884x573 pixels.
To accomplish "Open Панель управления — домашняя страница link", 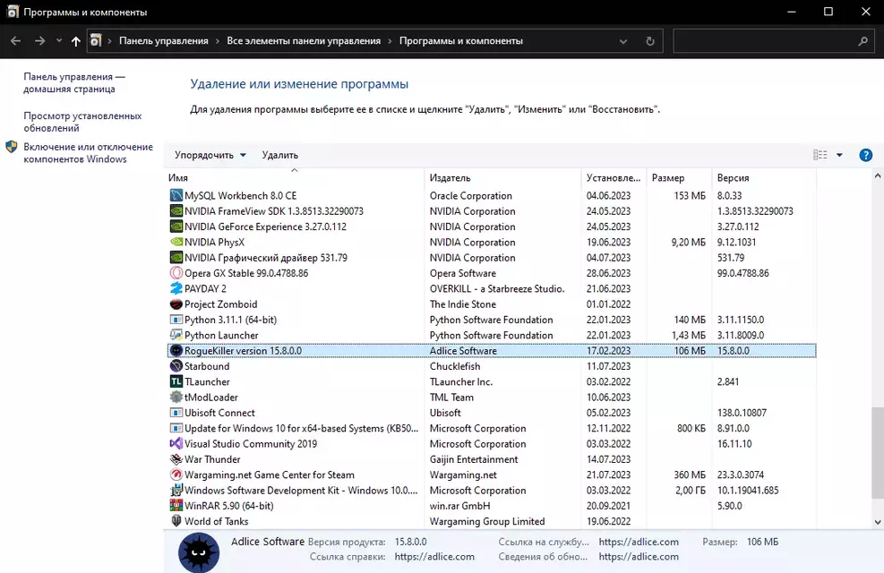I will pos(74,83).
